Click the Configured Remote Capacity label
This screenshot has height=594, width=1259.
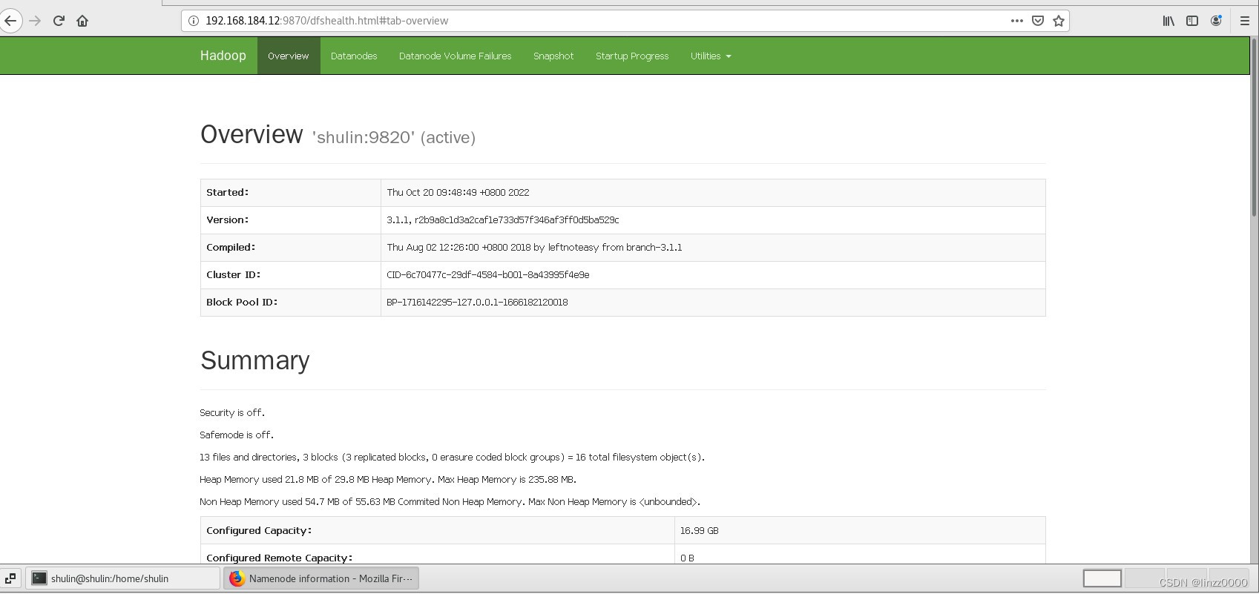tap(280, 558)
